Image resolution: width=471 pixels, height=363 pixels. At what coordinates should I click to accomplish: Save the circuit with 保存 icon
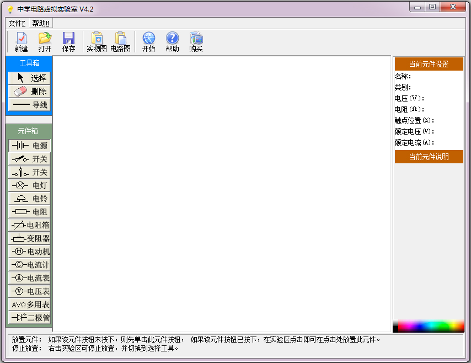69,42
